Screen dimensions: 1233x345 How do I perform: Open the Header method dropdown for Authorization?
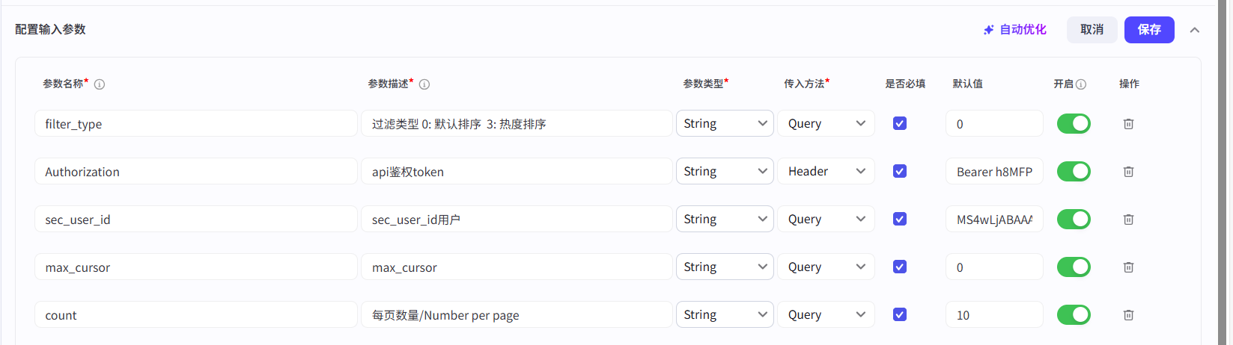point(826,172)
